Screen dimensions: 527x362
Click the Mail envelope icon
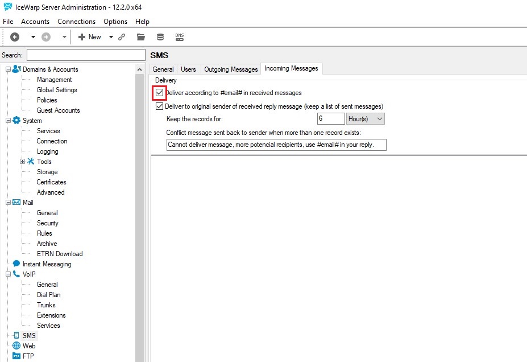coord(16,202)
